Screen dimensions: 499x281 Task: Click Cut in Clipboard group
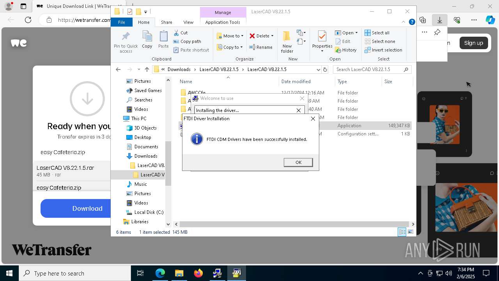180,33
